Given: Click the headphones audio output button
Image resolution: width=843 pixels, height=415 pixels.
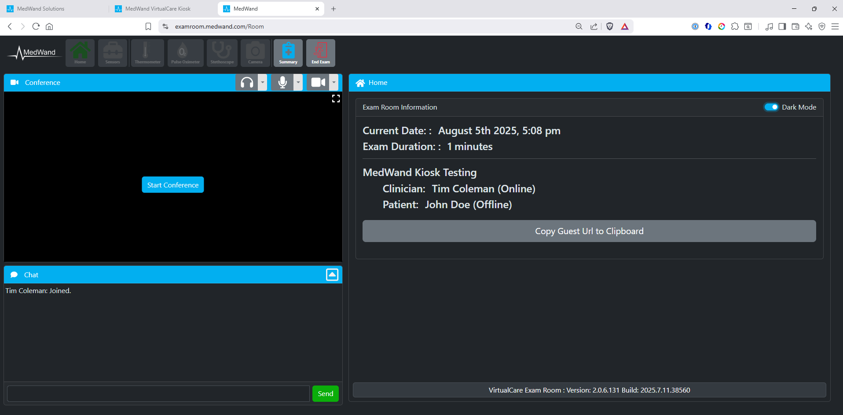Looking at the screenshot, I should (247, 82).
